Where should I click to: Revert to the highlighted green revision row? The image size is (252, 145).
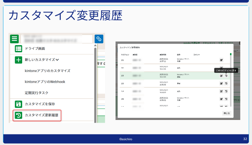(x=226, y=76)
